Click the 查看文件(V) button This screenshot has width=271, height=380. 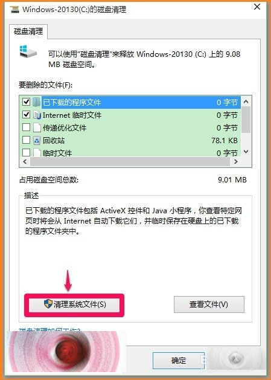point(209,304)
